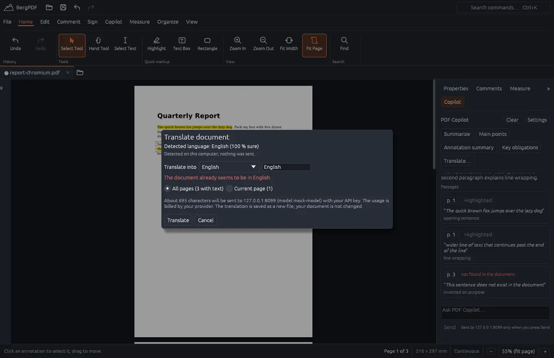Open the Comment ribbon tab
The width and height of the screenshot is (554, 358).
[68, 22]
